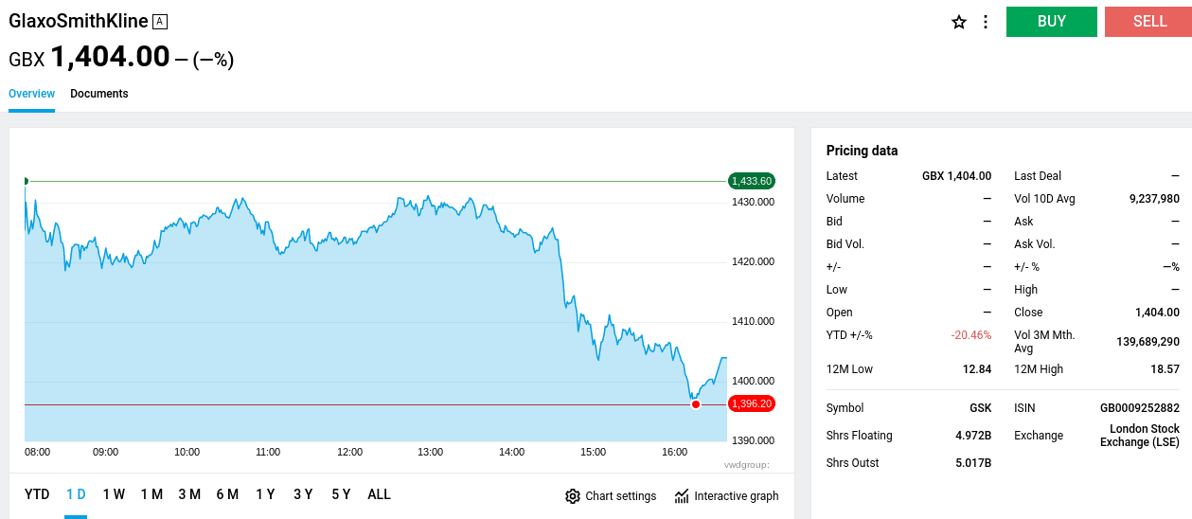
Task: Click the Chart settings label
Action: tap(621, 496)
